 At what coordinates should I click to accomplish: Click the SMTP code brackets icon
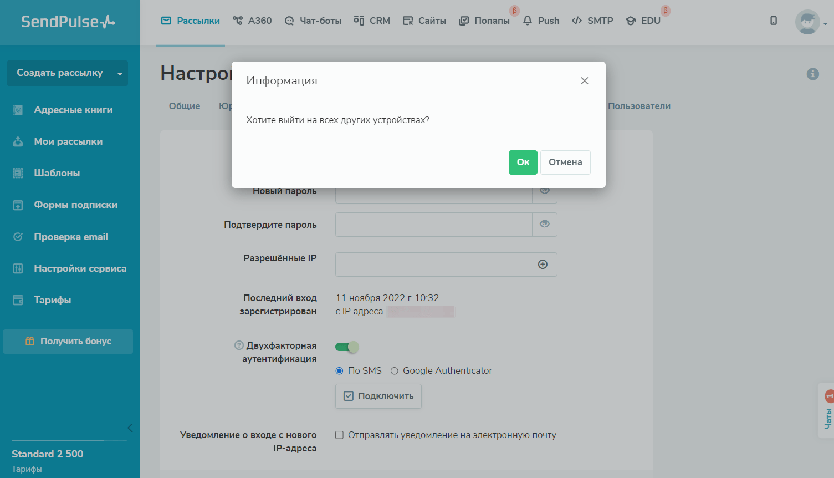[577, 21]
